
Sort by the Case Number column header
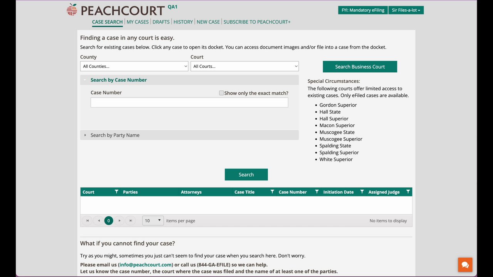[293, 192]
